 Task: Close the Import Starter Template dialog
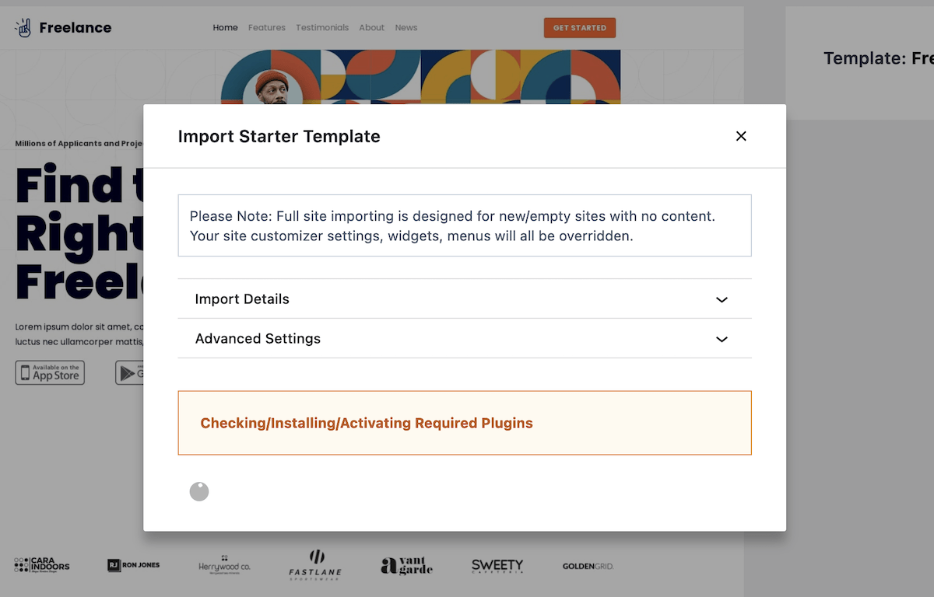pyautogui.click(x=741, y=136)
